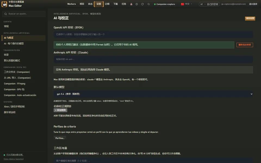Click the 默认模型 label
Screen dimensions: 261x163
(x=59, y=87)
